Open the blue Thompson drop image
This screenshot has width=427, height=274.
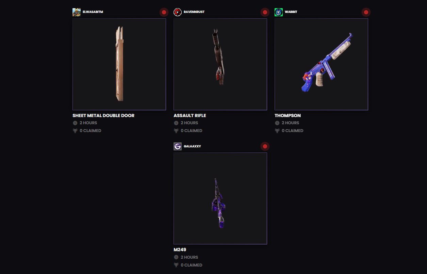(321, 64)
